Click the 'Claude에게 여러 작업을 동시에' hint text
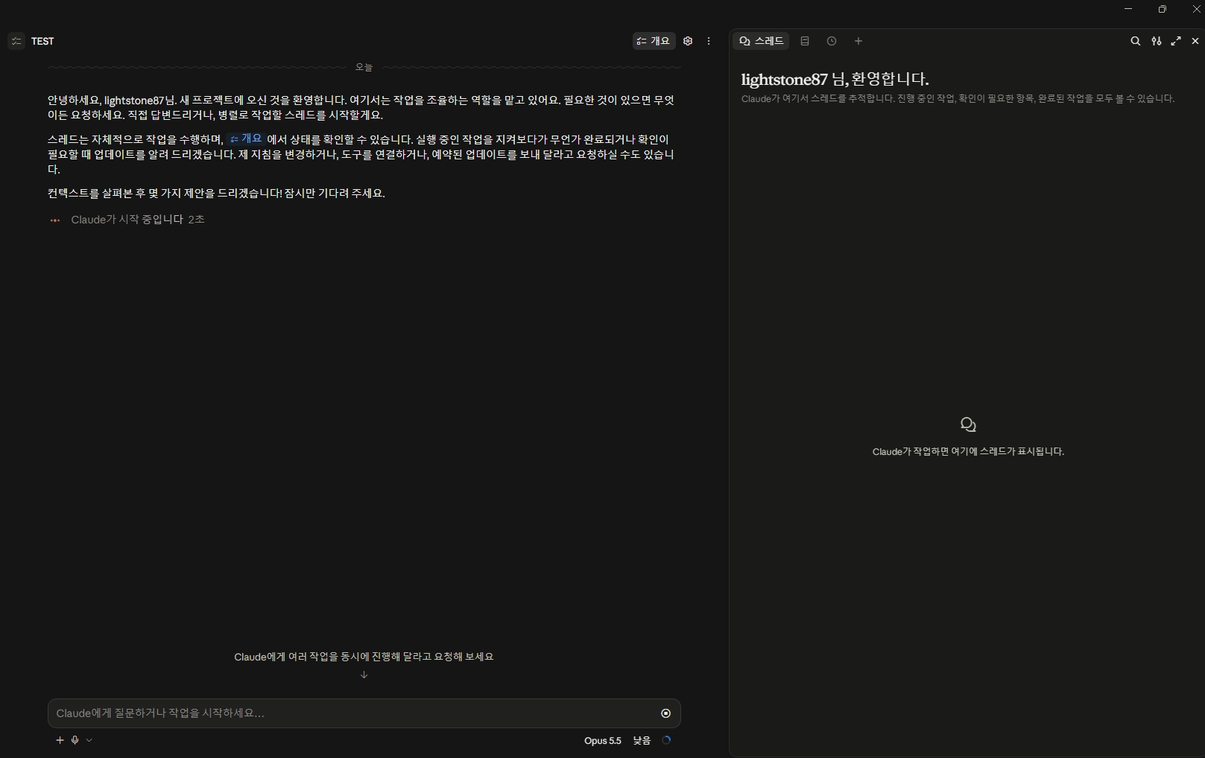 click(x=364, y=657)
